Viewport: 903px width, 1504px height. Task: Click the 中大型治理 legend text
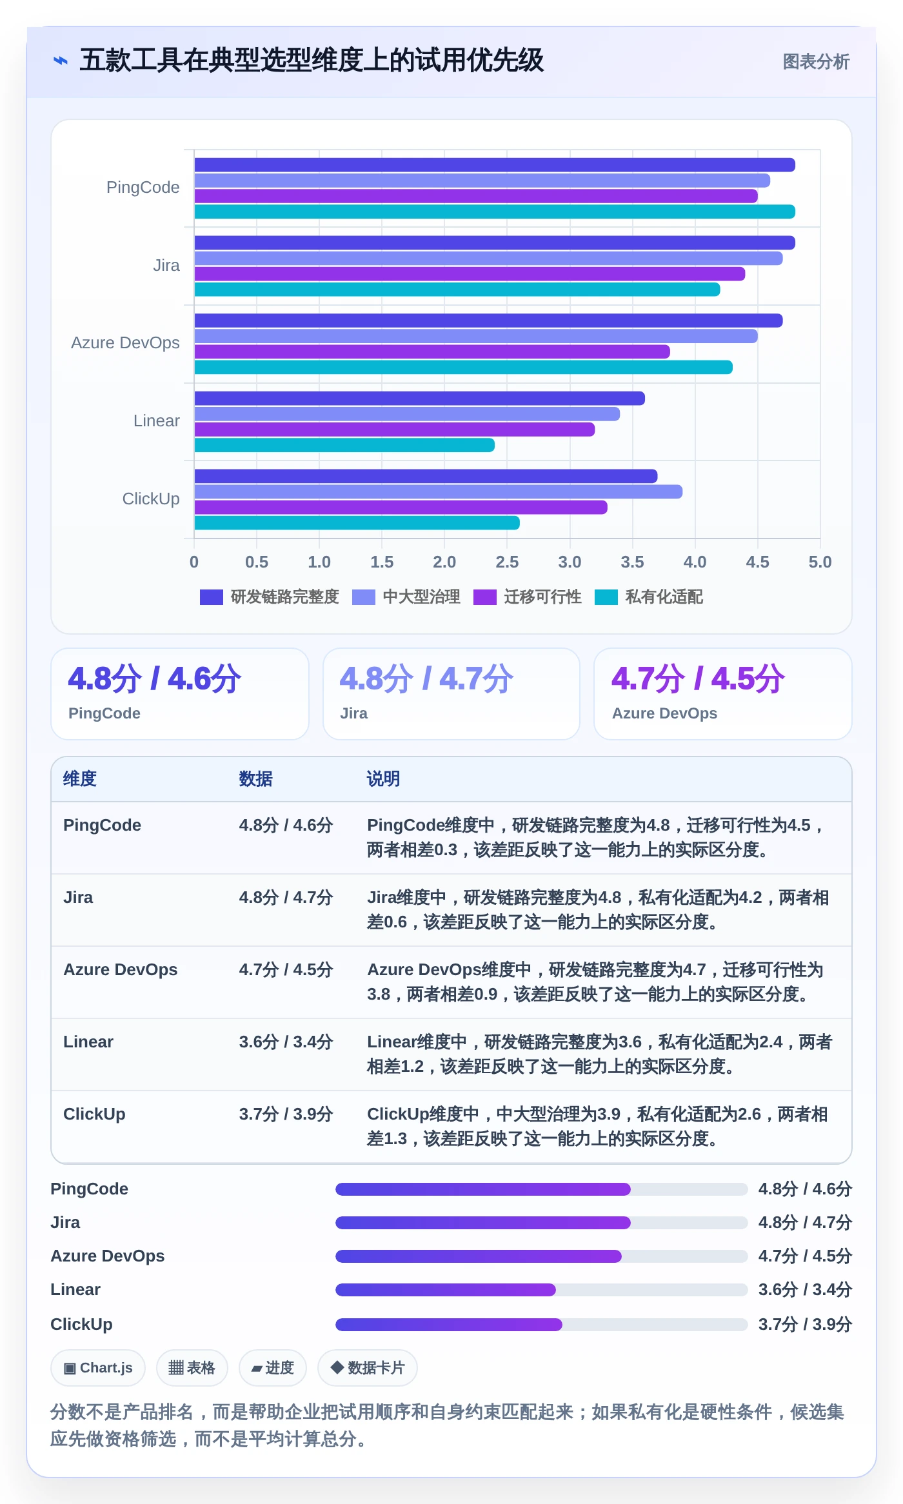(x=422, y=597)
